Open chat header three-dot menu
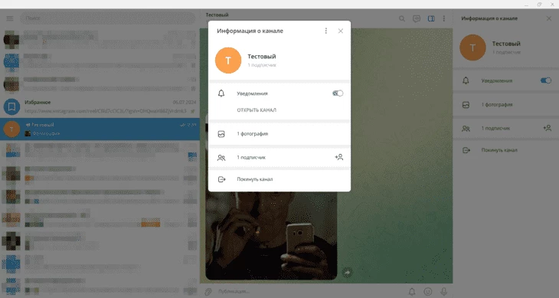Viewport: 559px width, 298px height. click(444, 18)
